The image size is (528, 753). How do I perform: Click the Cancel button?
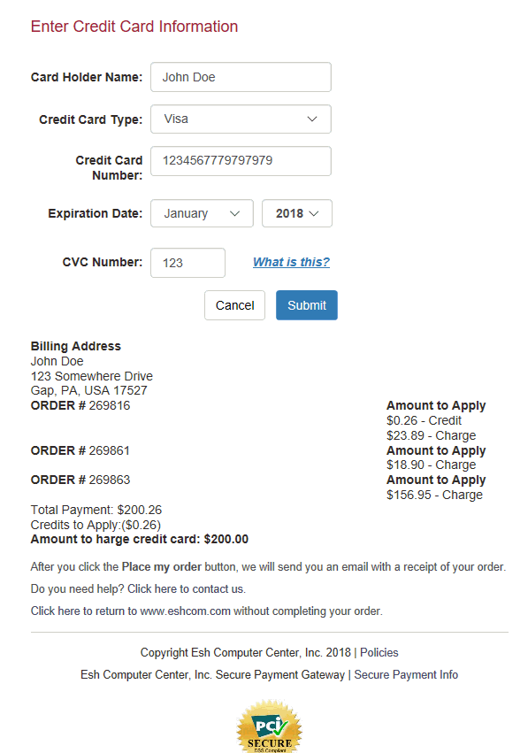coord(234,305)
